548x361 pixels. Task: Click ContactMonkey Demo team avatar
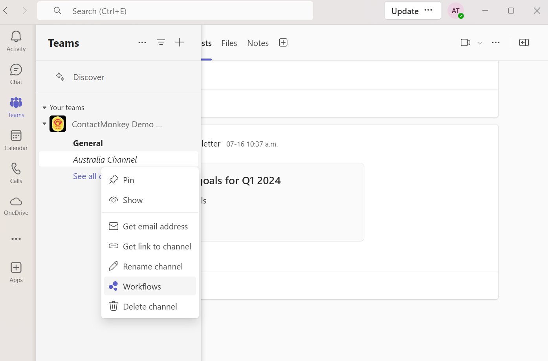click(58, 124)
